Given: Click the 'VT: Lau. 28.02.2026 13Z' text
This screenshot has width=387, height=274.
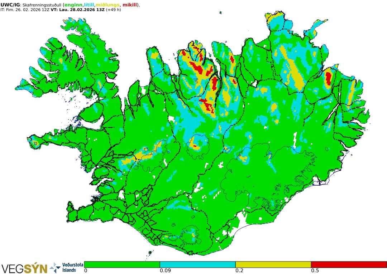Looking at the screenshot, I should pyautogui.click(x=78, y=10).
